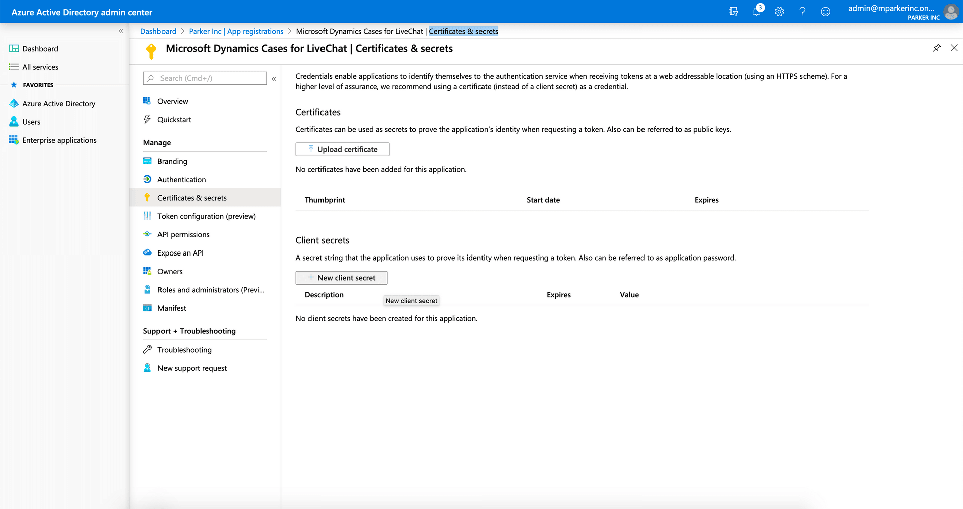This screenshot has height=509, width=963.
Task: Click the settings gear icon
Action: [779, 12]
